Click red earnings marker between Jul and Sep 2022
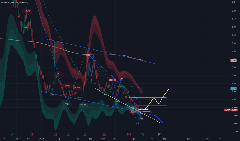Screen dimensions: 240x141 85,135
